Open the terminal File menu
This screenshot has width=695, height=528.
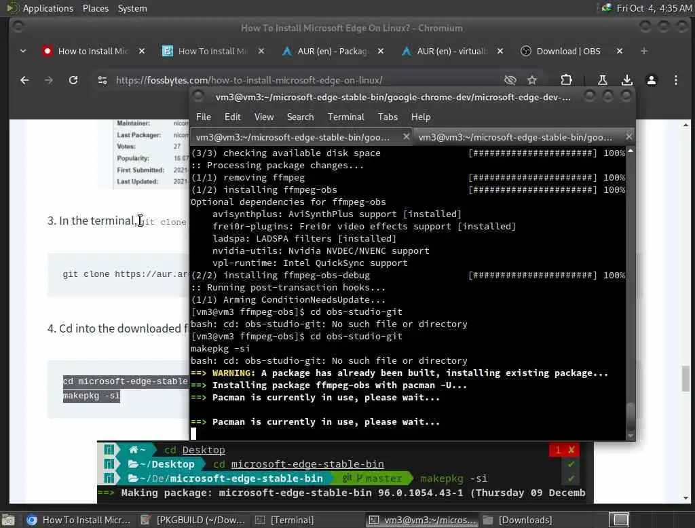coord(204,117)
